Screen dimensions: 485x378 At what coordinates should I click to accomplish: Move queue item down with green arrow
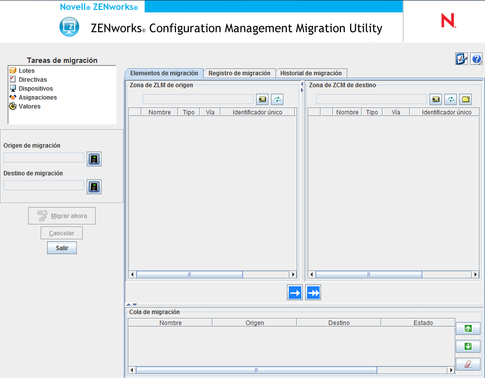pyautogui.click(x=468, y=346)
